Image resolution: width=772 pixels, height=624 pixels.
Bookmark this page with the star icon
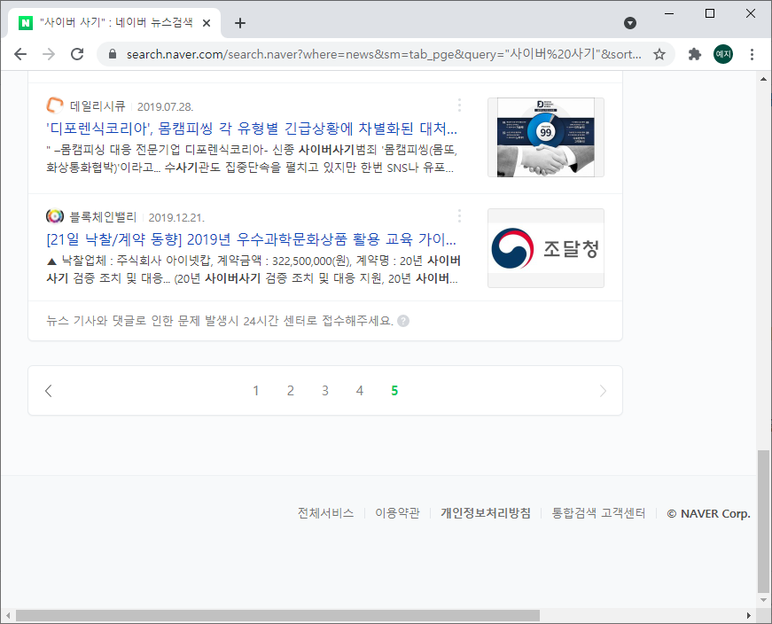click(659, 54)
